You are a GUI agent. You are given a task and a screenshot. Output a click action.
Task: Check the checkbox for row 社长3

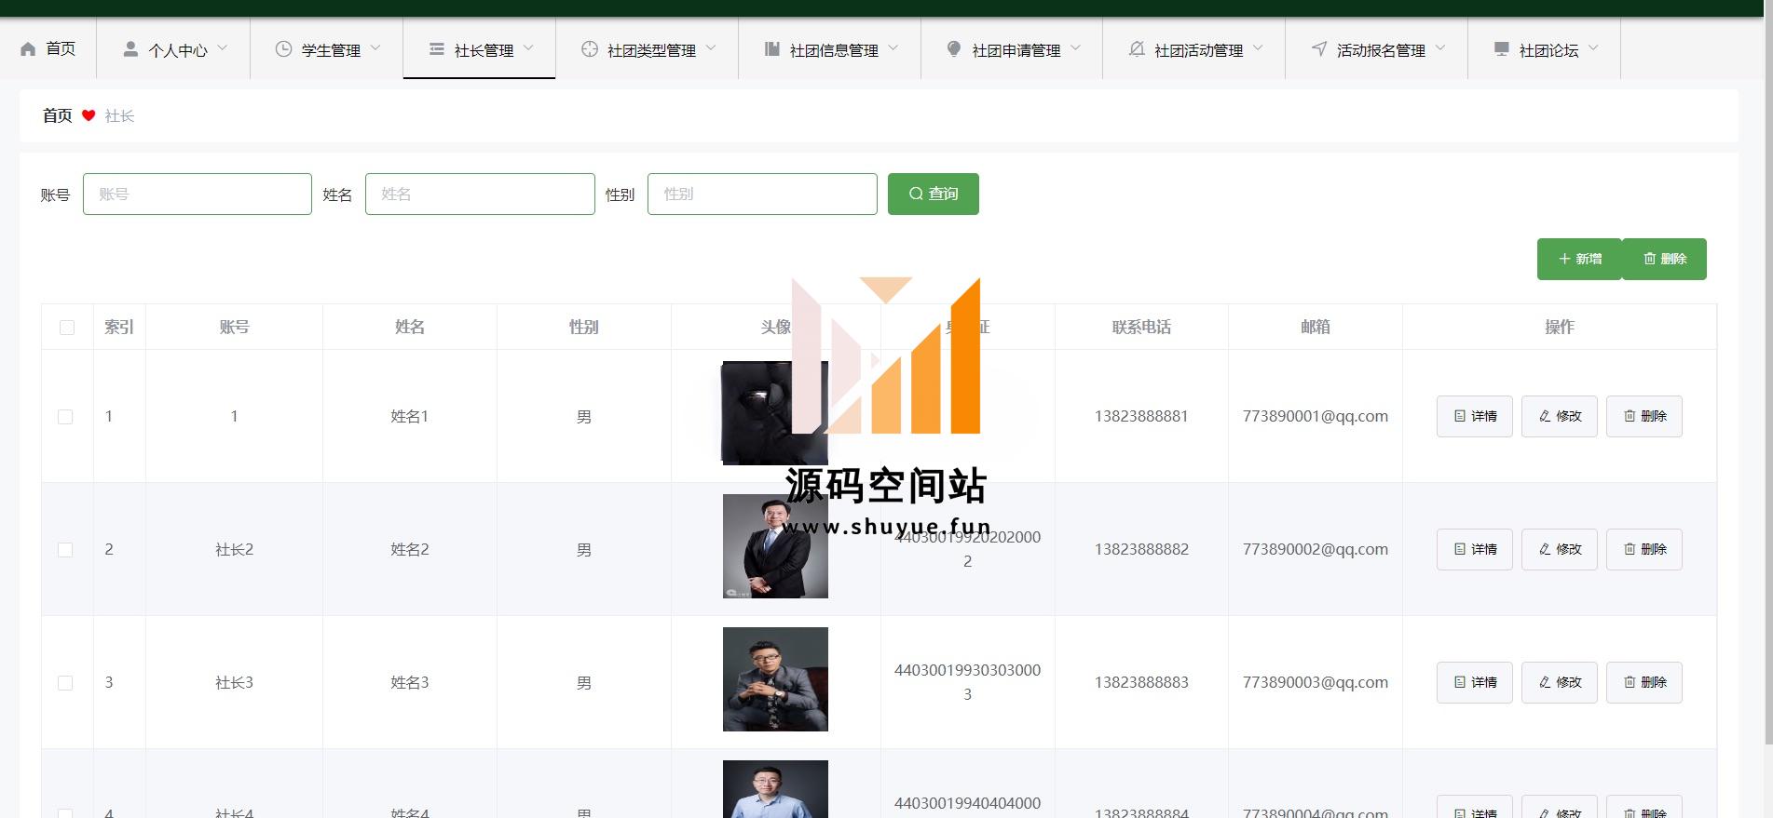coord(65,683)
